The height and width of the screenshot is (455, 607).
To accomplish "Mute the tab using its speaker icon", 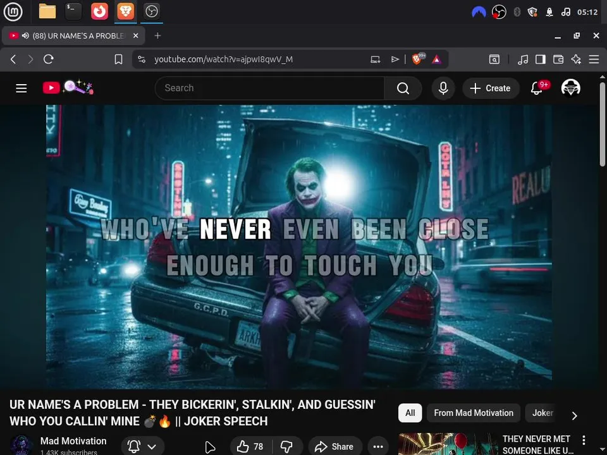I will point(25,35).
